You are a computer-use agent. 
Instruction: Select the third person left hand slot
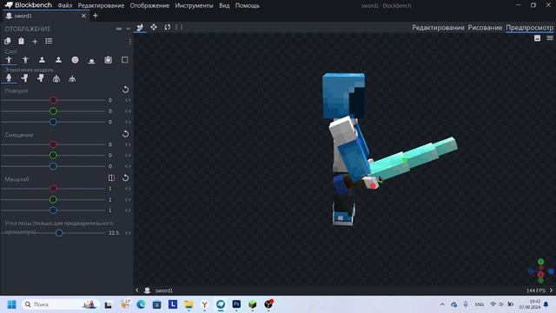pyautogui.click(x=25, y=60)
